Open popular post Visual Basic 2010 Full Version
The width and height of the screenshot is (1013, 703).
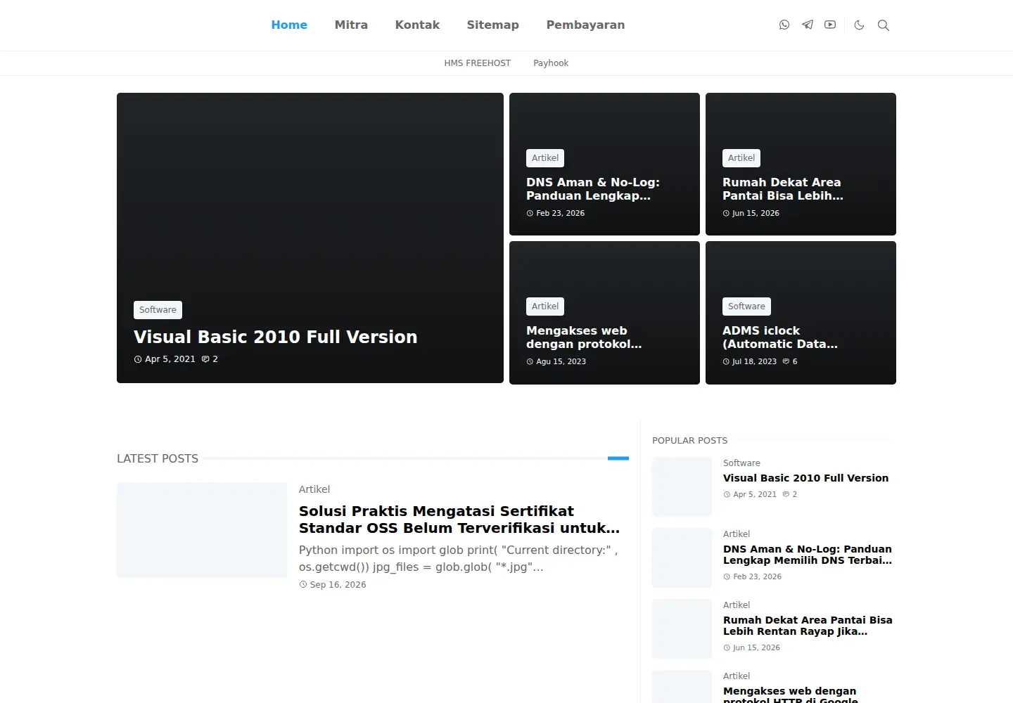coord(805,478)
